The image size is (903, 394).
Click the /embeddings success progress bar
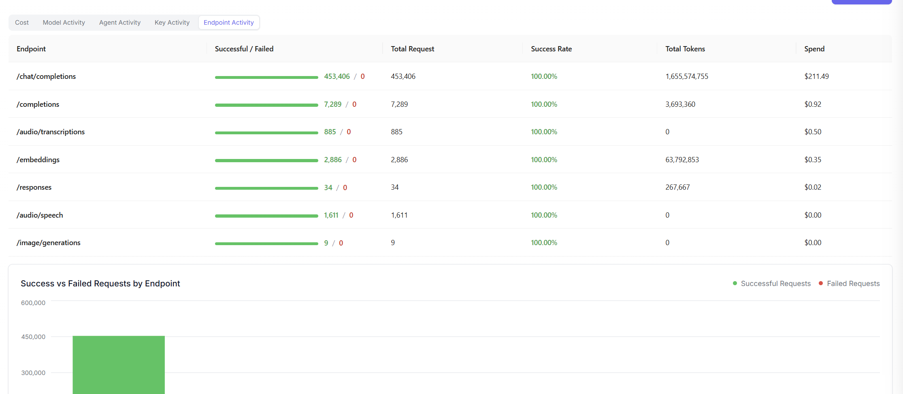click(266, 161)
